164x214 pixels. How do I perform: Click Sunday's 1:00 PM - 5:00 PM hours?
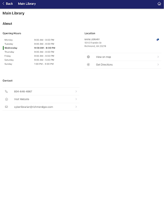tap(44, 64)
